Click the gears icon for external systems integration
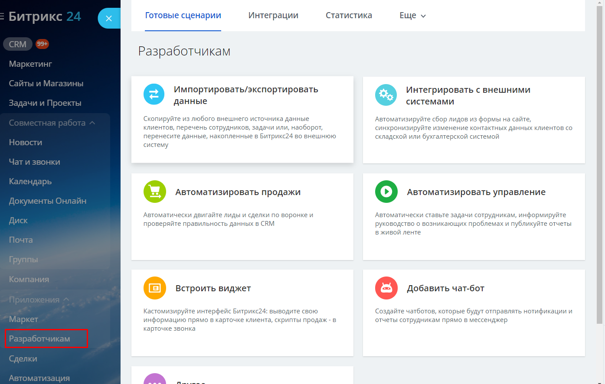605x384 pixels. tap(386, 94)
